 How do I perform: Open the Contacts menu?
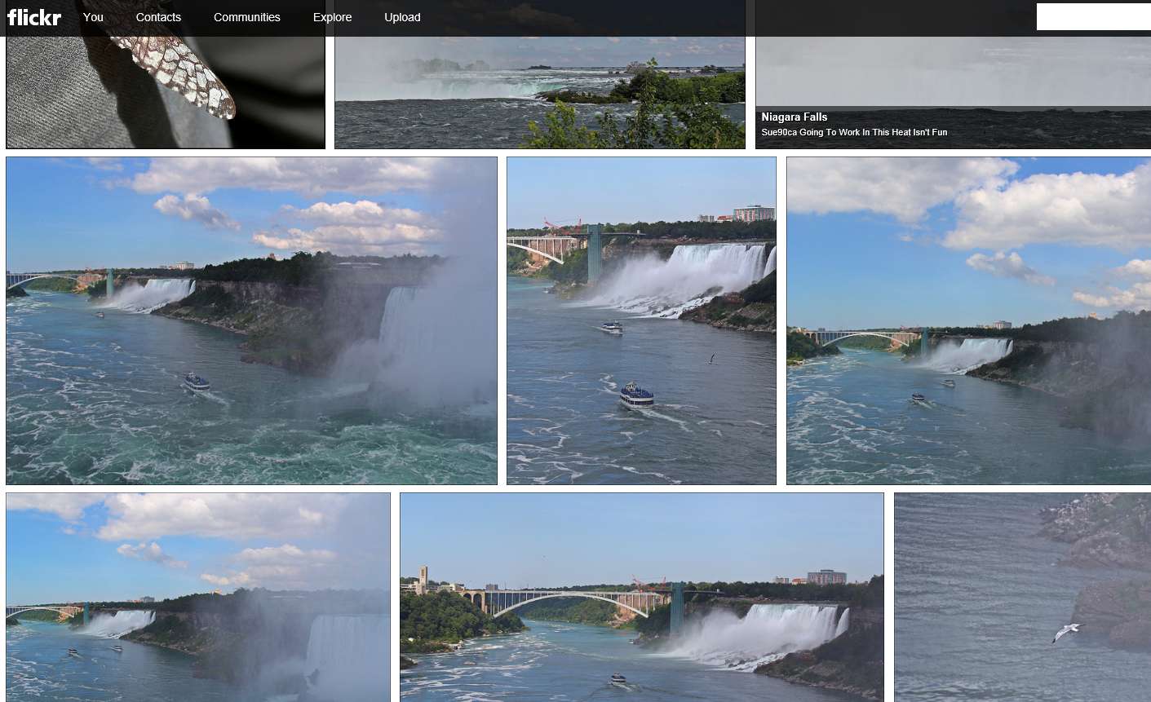coord(158,17)
